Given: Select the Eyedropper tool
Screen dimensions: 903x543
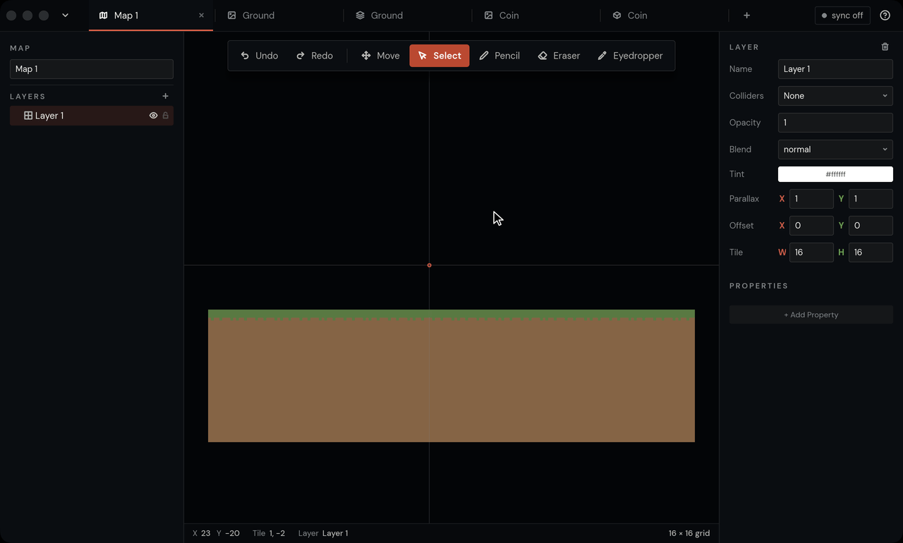Looking at the screenshot, I should (630, 56).
